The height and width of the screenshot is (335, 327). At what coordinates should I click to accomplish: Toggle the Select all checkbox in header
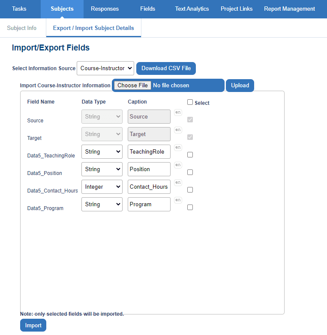(190, 102)
